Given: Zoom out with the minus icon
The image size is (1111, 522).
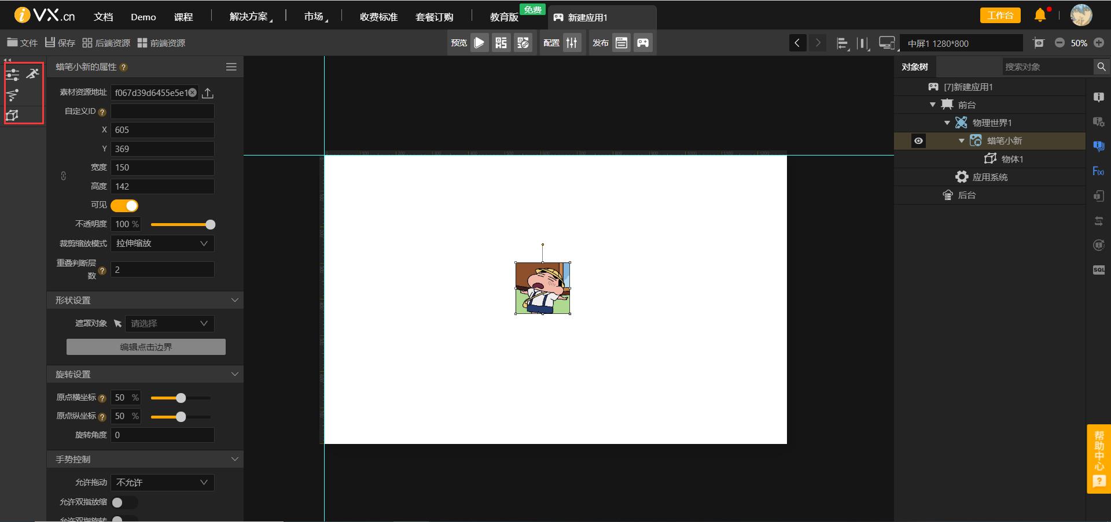Looking at the screenshot, I should 1060,43.
